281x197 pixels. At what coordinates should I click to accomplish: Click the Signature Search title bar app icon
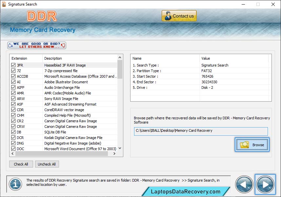[x=4, y=4]
